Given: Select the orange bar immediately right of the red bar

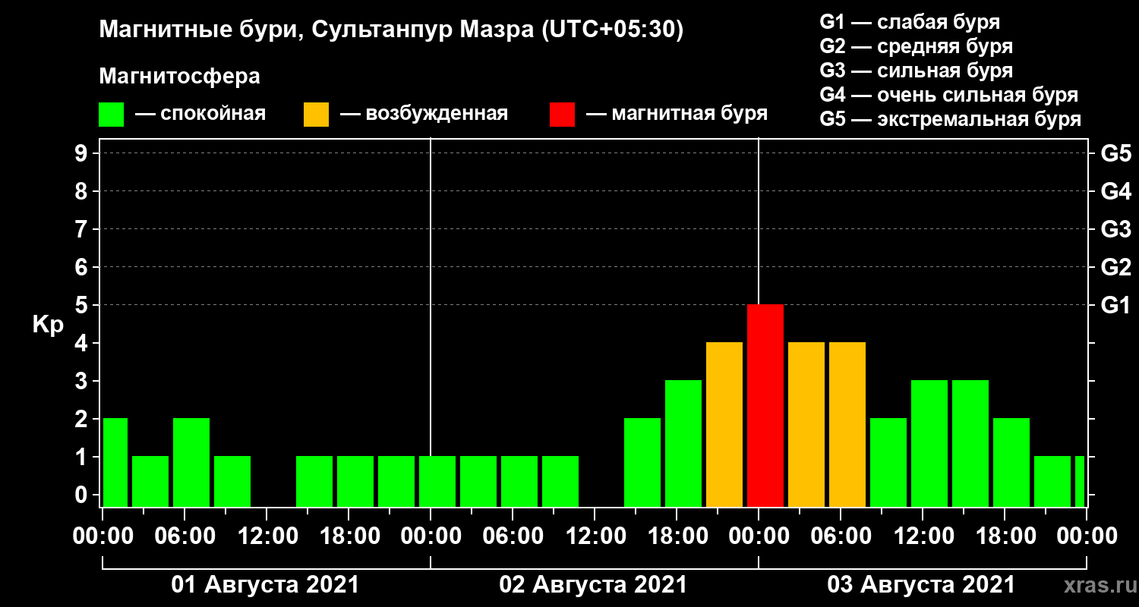Looking at the screenshot, I should point(806,425).
